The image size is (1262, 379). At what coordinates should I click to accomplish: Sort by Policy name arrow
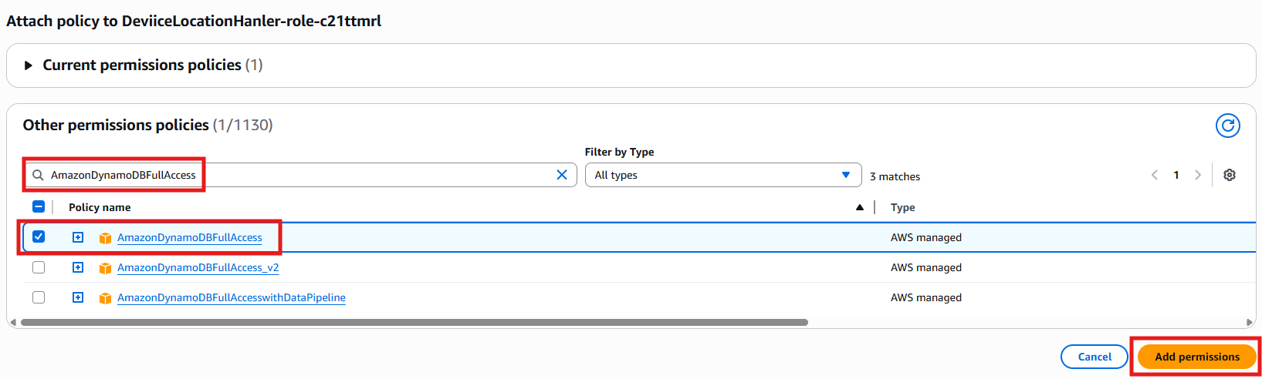[860, 207]
